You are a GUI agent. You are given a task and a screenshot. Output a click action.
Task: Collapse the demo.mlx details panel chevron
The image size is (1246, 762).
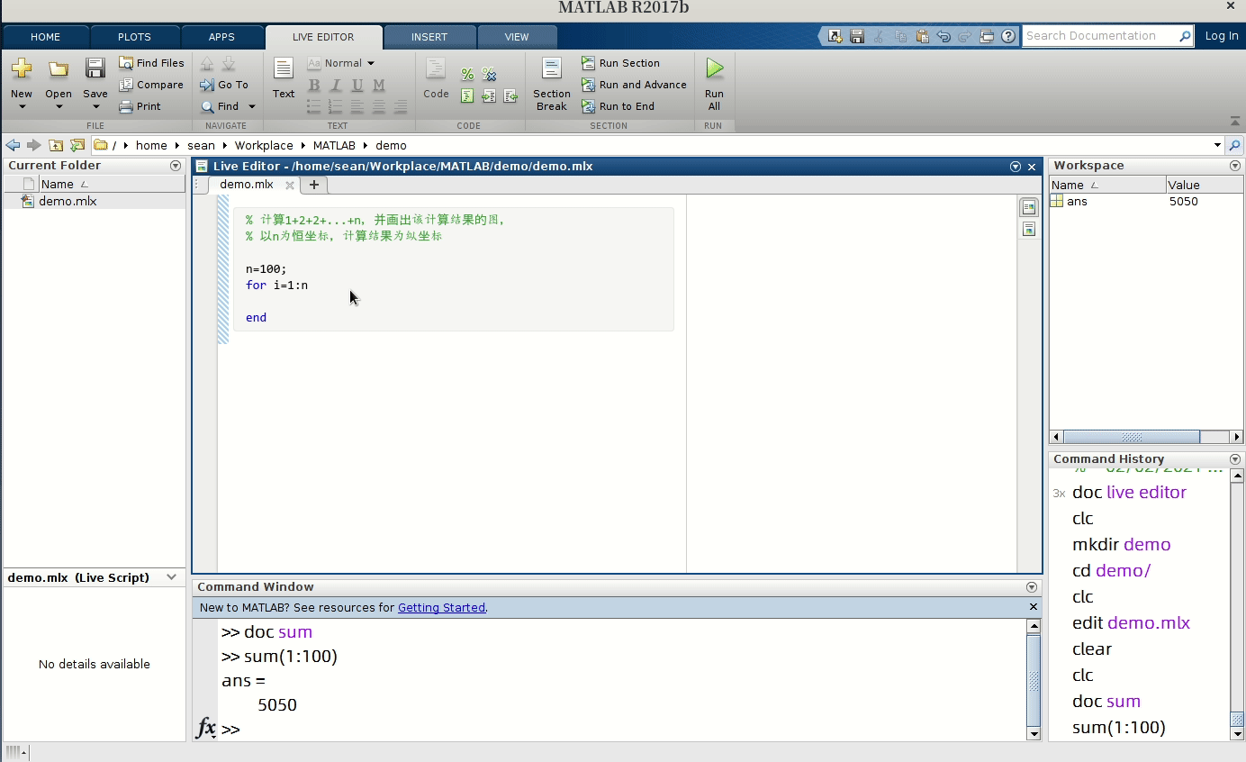tap(171, 577)
